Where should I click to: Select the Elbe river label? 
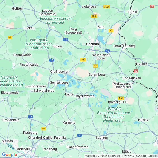click(x=11, y=147)
